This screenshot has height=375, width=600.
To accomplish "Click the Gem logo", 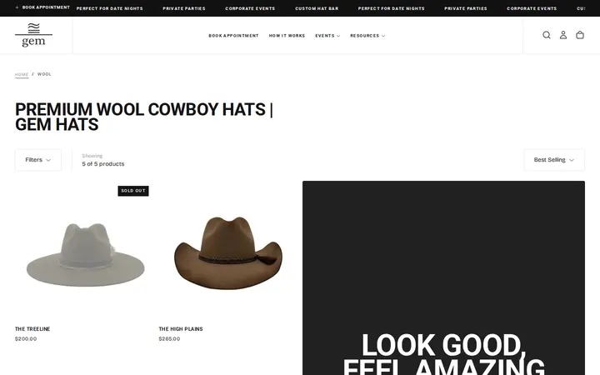I will (33, 35).
